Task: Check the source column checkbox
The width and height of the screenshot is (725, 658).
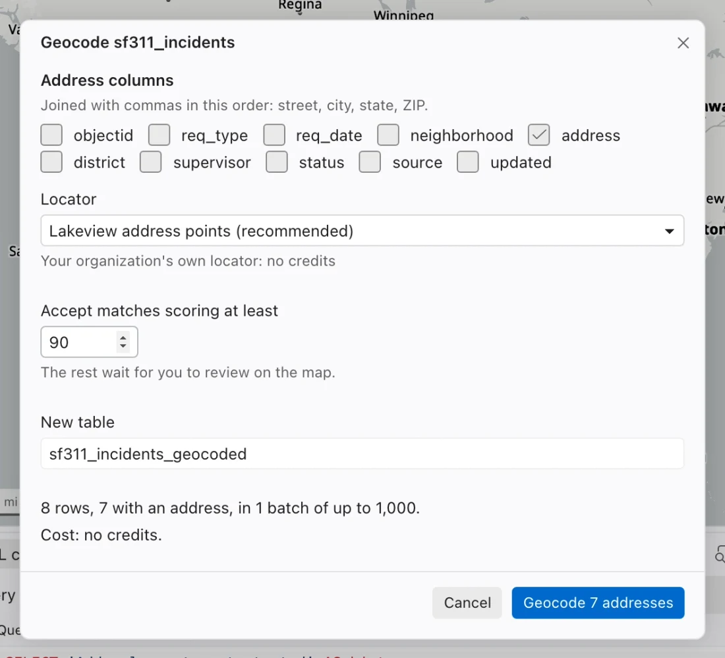Action: (370, 162)
